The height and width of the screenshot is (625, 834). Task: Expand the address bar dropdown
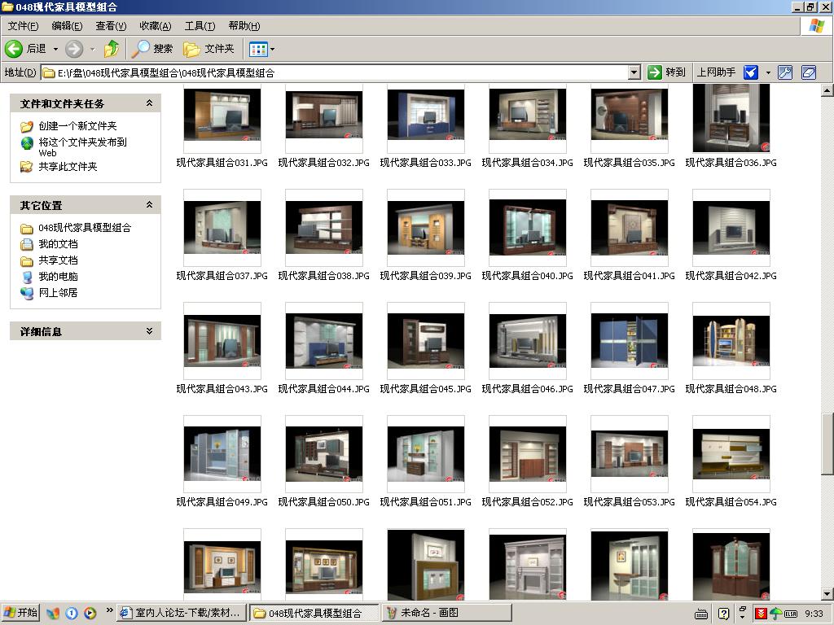[634, 72]
